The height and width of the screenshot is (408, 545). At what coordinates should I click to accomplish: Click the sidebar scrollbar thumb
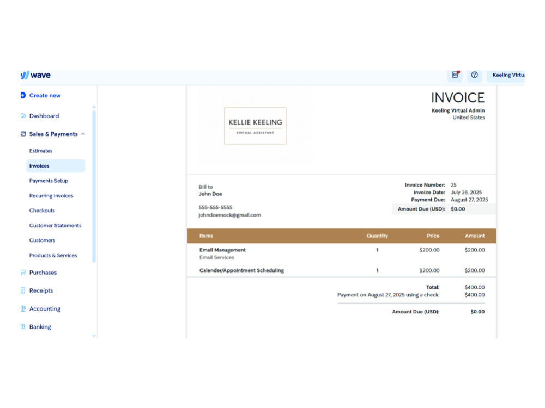click(94, 187)
